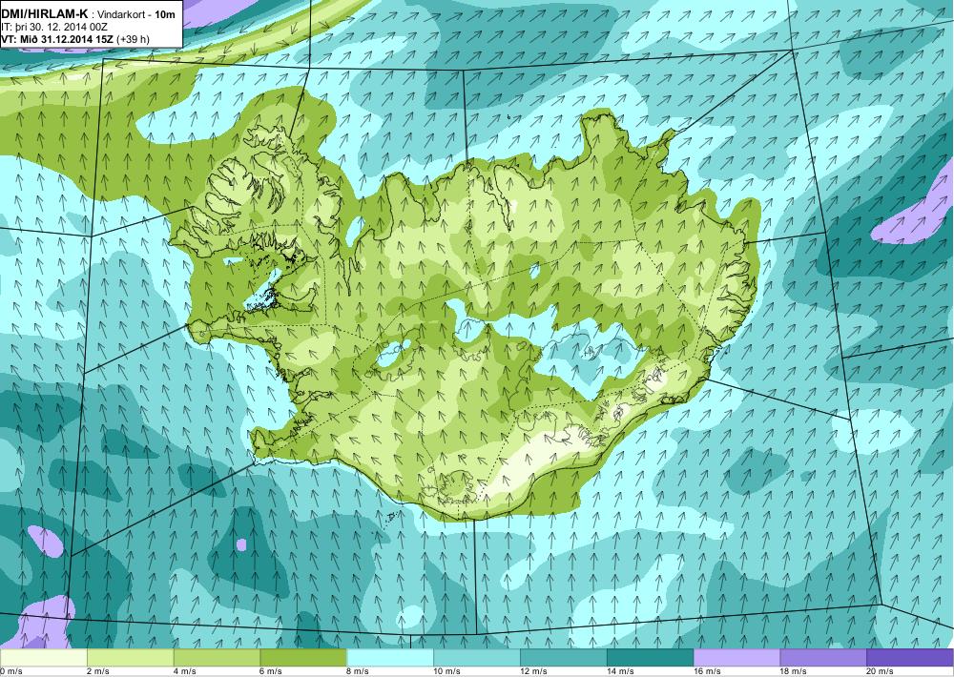Click the DMI/HIRLAM-K title text
Viewport: 954px width, 677px height.
[x=45, y=12]
